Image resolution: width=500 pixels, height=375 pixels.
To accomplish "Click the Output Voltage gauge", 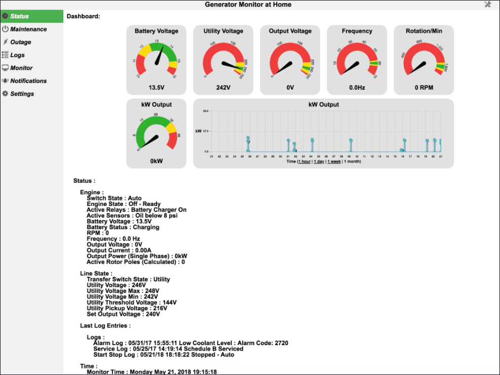I will tap(290, 60).
